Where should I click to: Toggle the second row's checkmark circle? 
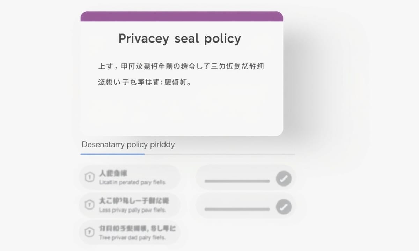tap(284, 207)
